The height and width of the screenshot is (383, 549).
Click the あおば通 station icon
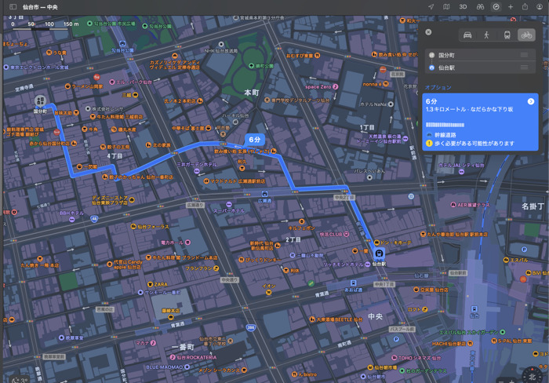coord(353,283)
